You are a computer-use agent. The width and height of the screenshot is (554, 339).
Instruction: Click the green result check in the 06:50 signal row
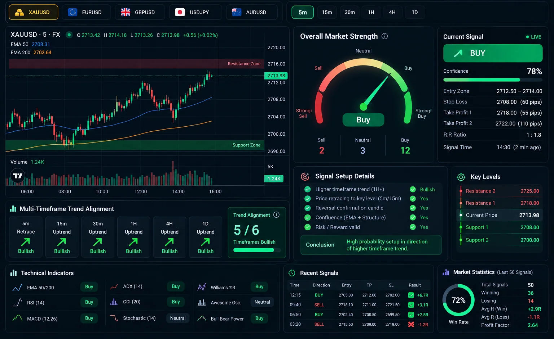pyautogui.click(x=411, y=315)
